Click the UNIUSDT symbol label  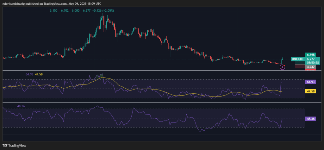[297, 59]
